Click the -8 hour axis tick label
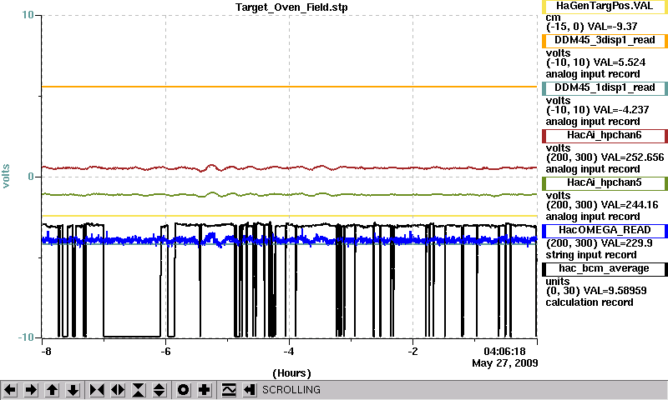The height and width of the screenshot is (400, 668). pos(46,352)
